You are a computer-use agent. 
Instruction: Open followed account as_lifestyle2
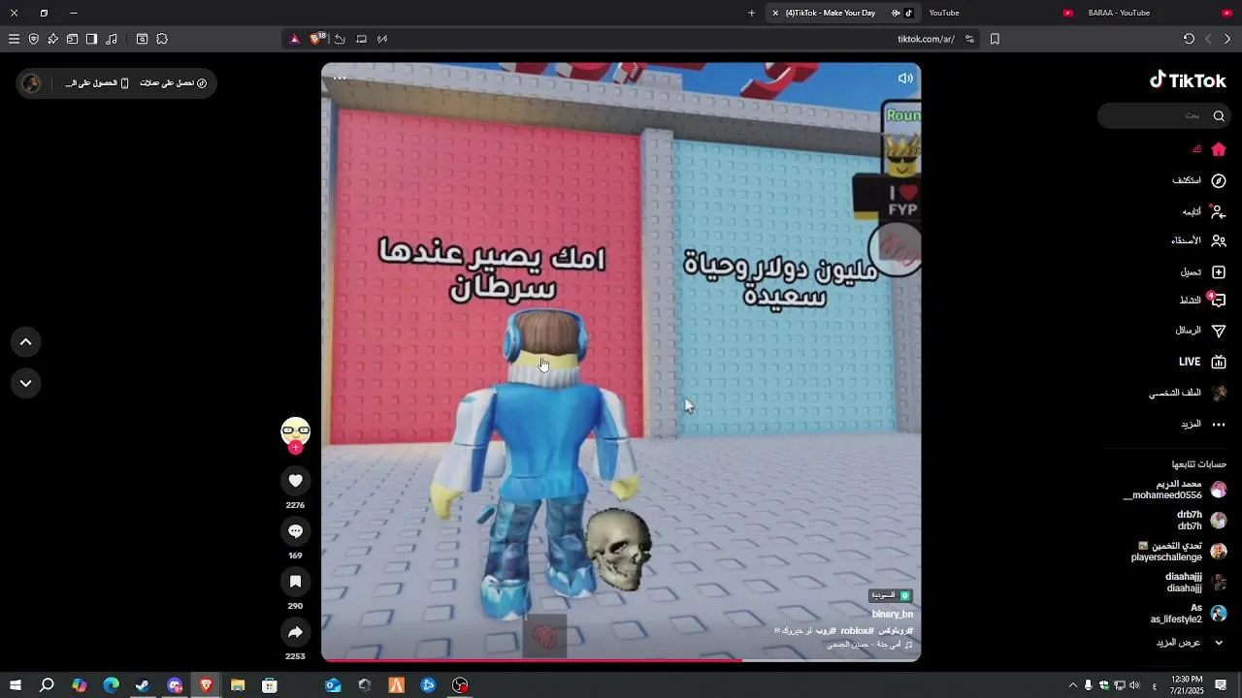pyautogui.click(x=1188, y=614)
